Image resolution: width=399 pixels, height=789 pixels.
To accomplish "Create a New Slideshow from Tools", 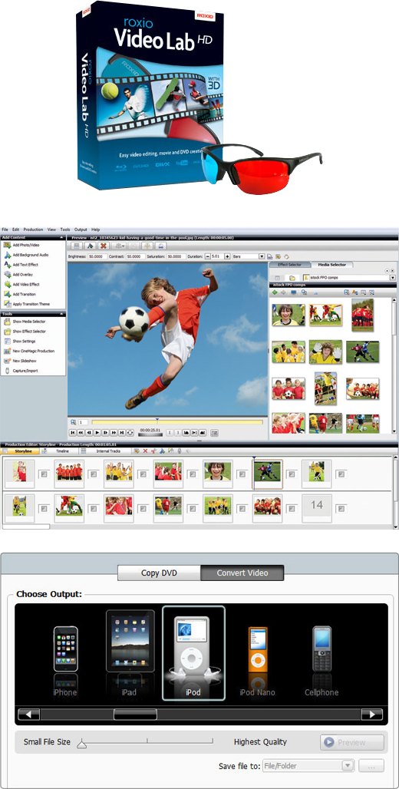I will click(21, 361).
